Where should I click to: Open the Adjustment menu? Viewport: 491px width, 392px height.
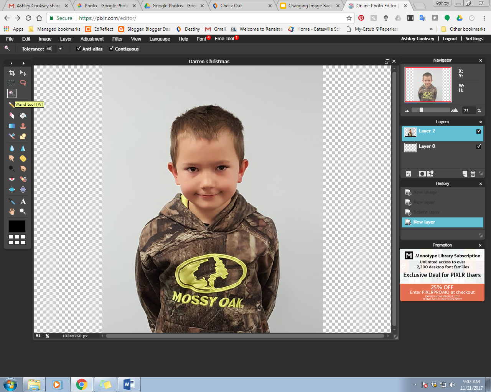[92, 39]
